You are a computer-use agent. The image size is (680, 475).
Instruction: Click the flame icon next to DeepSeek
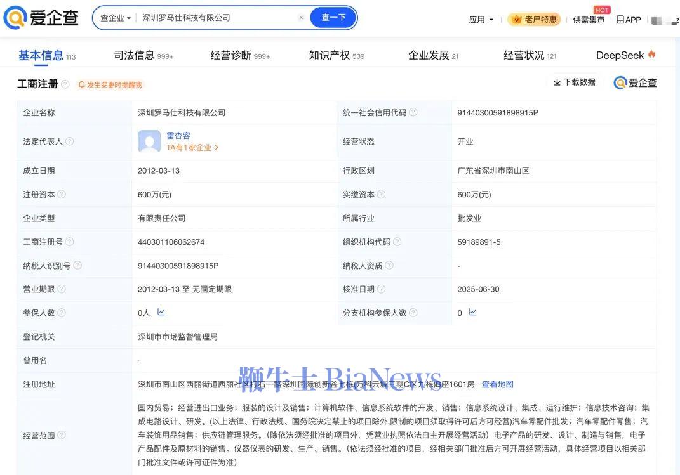[x=651, y=55]
